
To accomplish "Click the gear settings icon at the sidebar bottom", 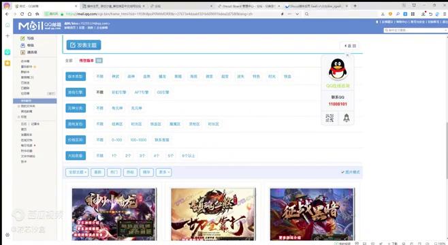I will pos(7,235).
